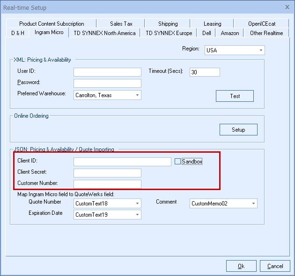Expand the Quote Number mapping dropdown
This screenshot has width=295, height=276.
tap(107, 204)
